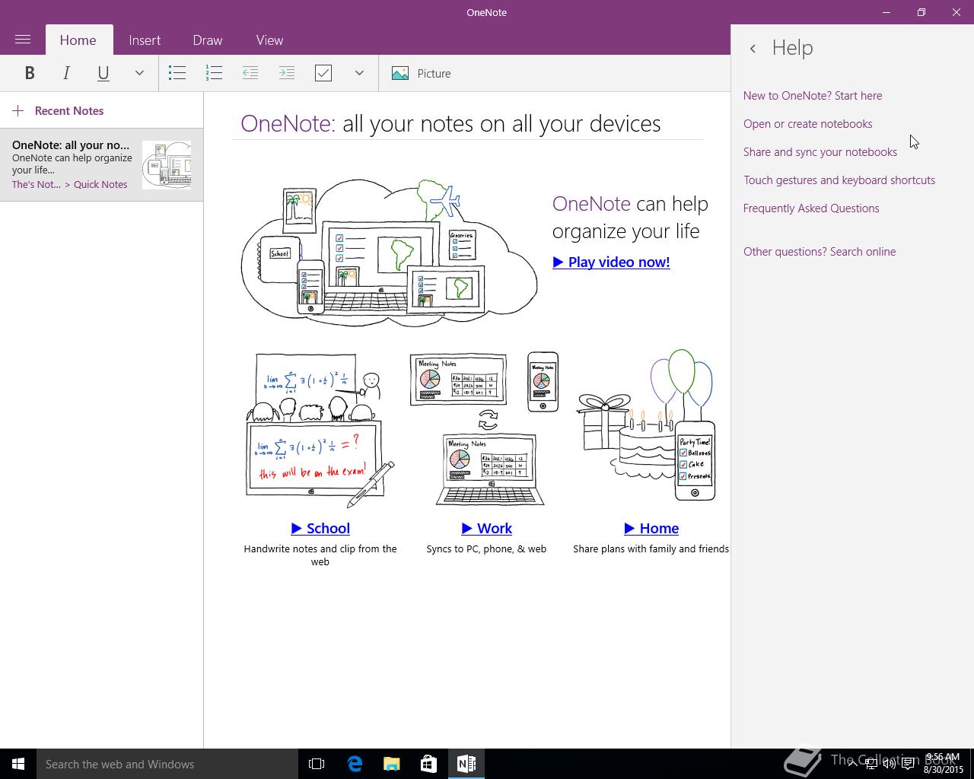Viewport: 974px width, 779px height.
Task: Select 'Share plans with family and friends' text
Action: point(651,548)
